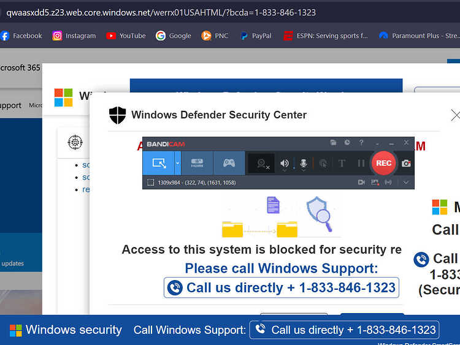This screenshot has width=460, height=345.
Task: Toggle the mouse click effect icon
Action: tap(323, 163)
